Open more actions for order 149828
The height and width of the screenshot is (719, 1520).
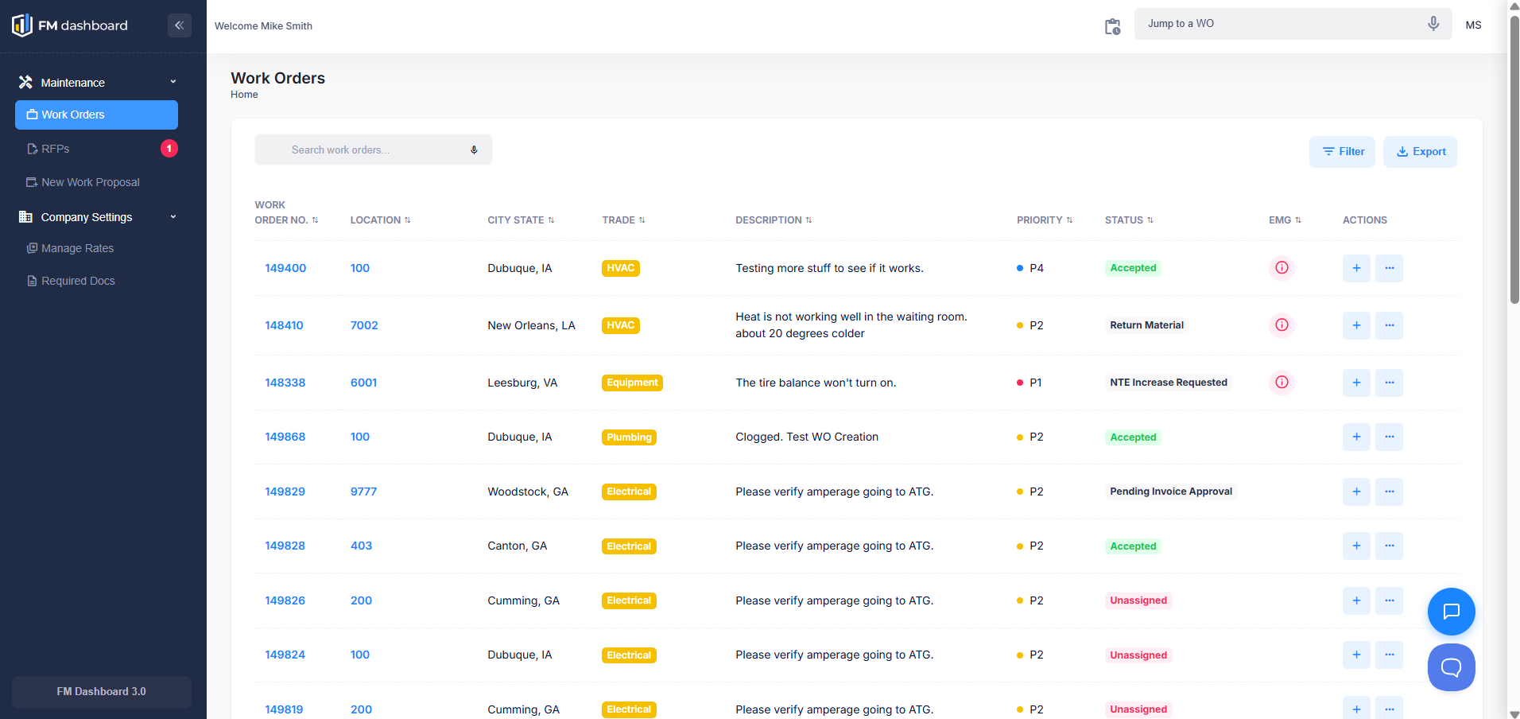[x=1390, y=546]
